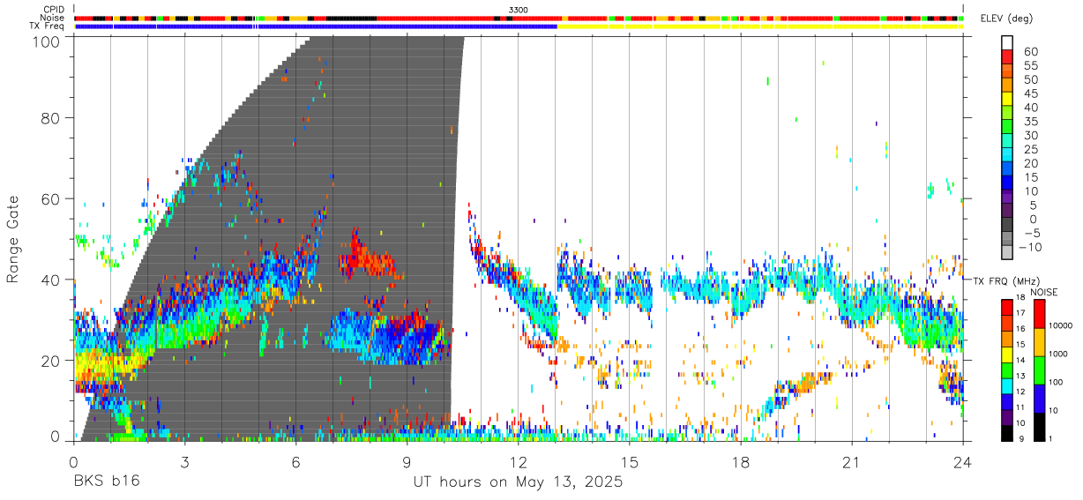This screenshot has width=1083, height=500.
Task: Select the 'Noise' row label at top left
Action: [x=54, y=18]
